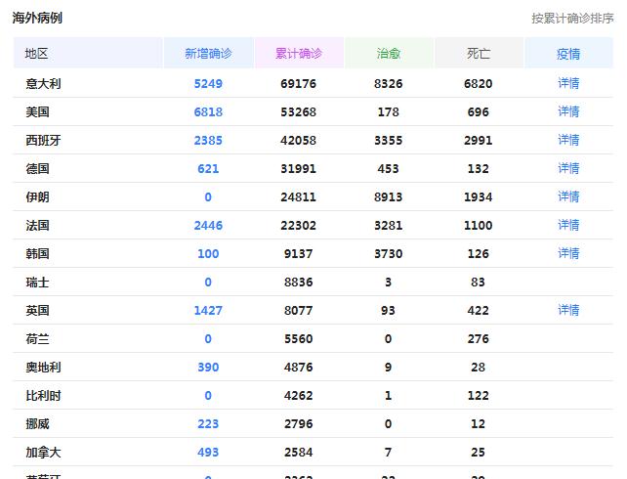Select the 奥地利 region name
The image size is (627, 479).
(43, 368)
